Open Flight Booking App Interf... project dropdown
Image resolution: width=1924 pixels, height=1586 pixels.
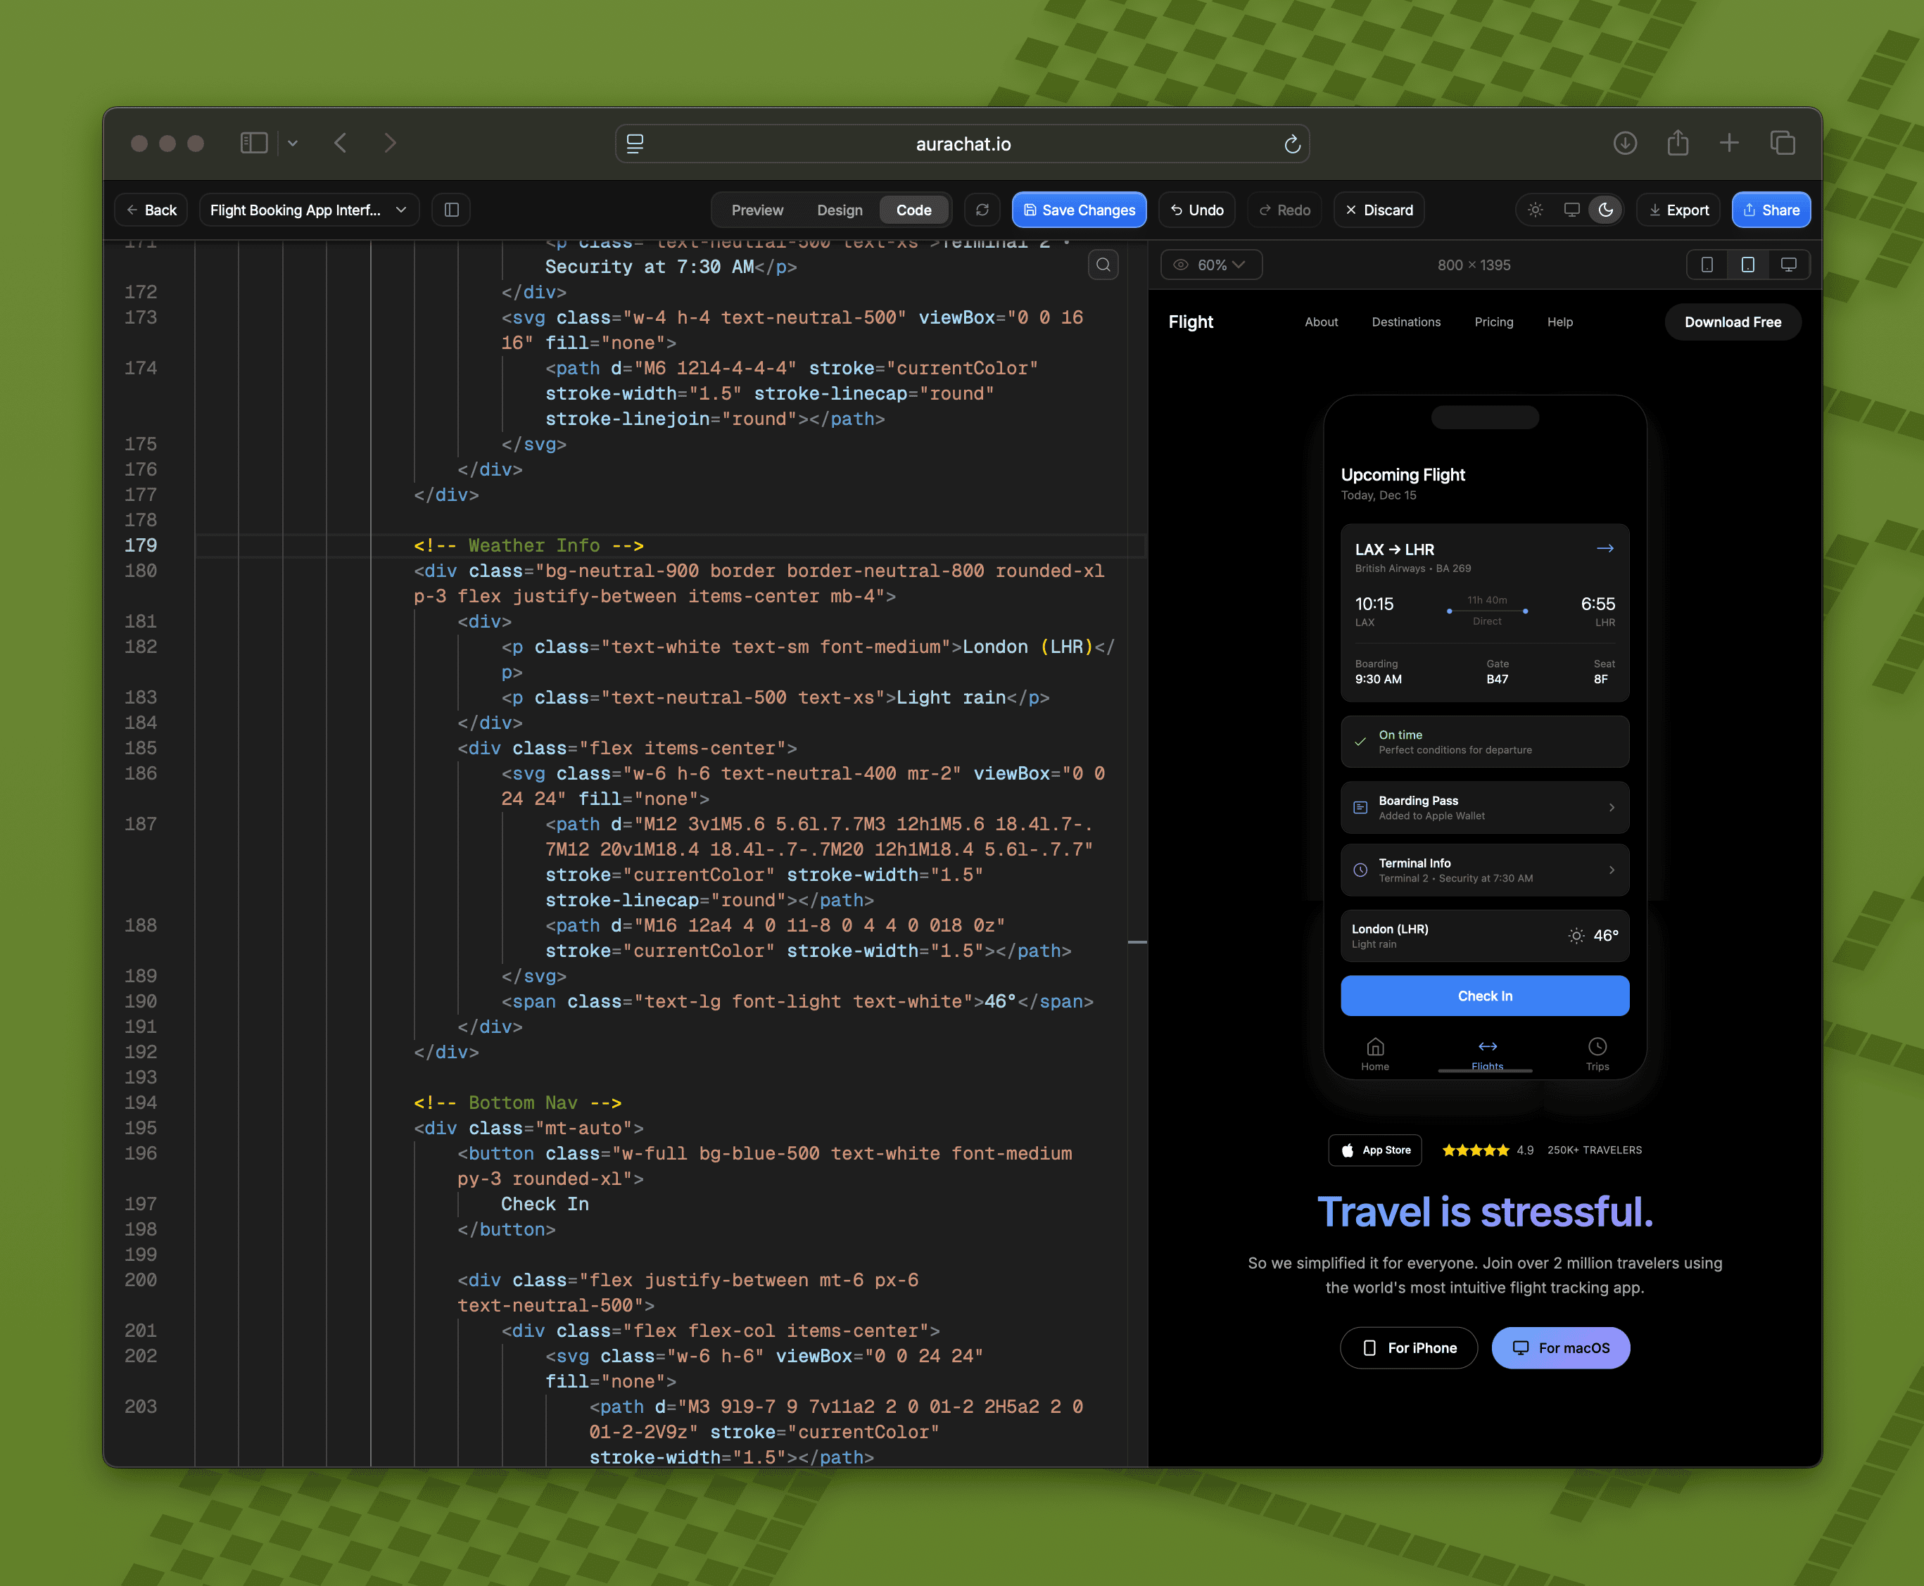coord(309,210)
